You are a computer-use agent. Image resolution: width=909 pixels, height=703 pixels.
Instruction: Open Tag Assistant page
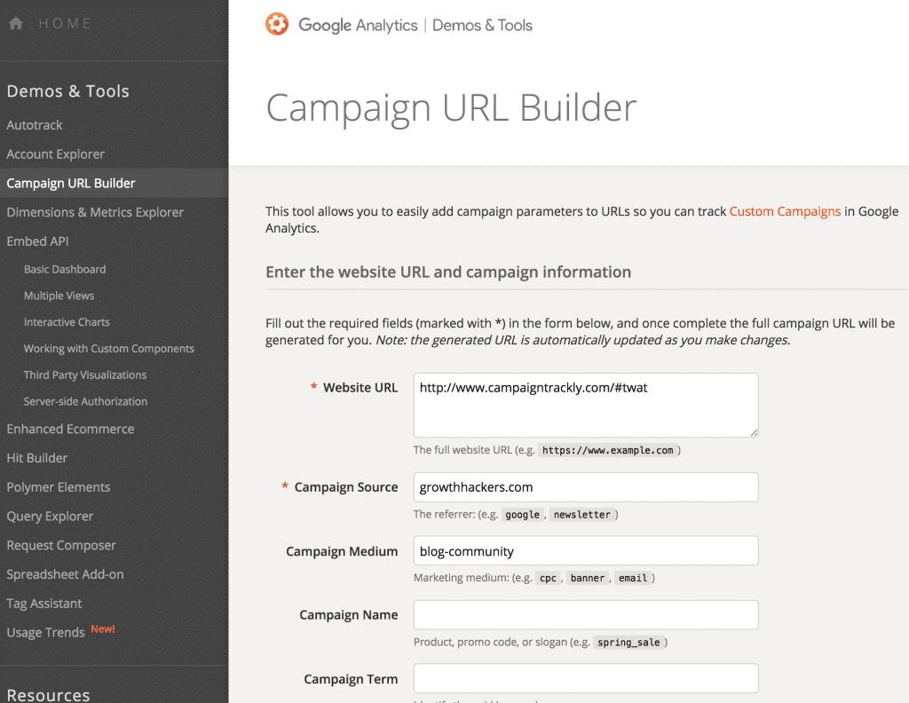(44, 604)
